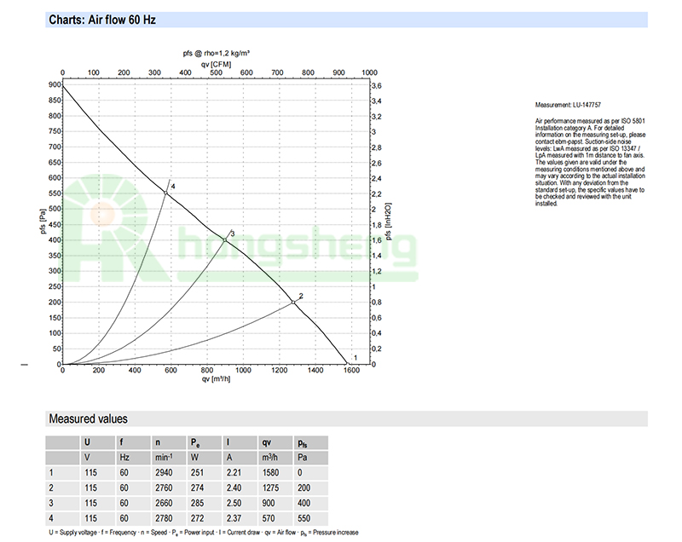Click the "1600" tick on the m³/h axis
The width and height of the screenshot is (682, 542).
351,371
